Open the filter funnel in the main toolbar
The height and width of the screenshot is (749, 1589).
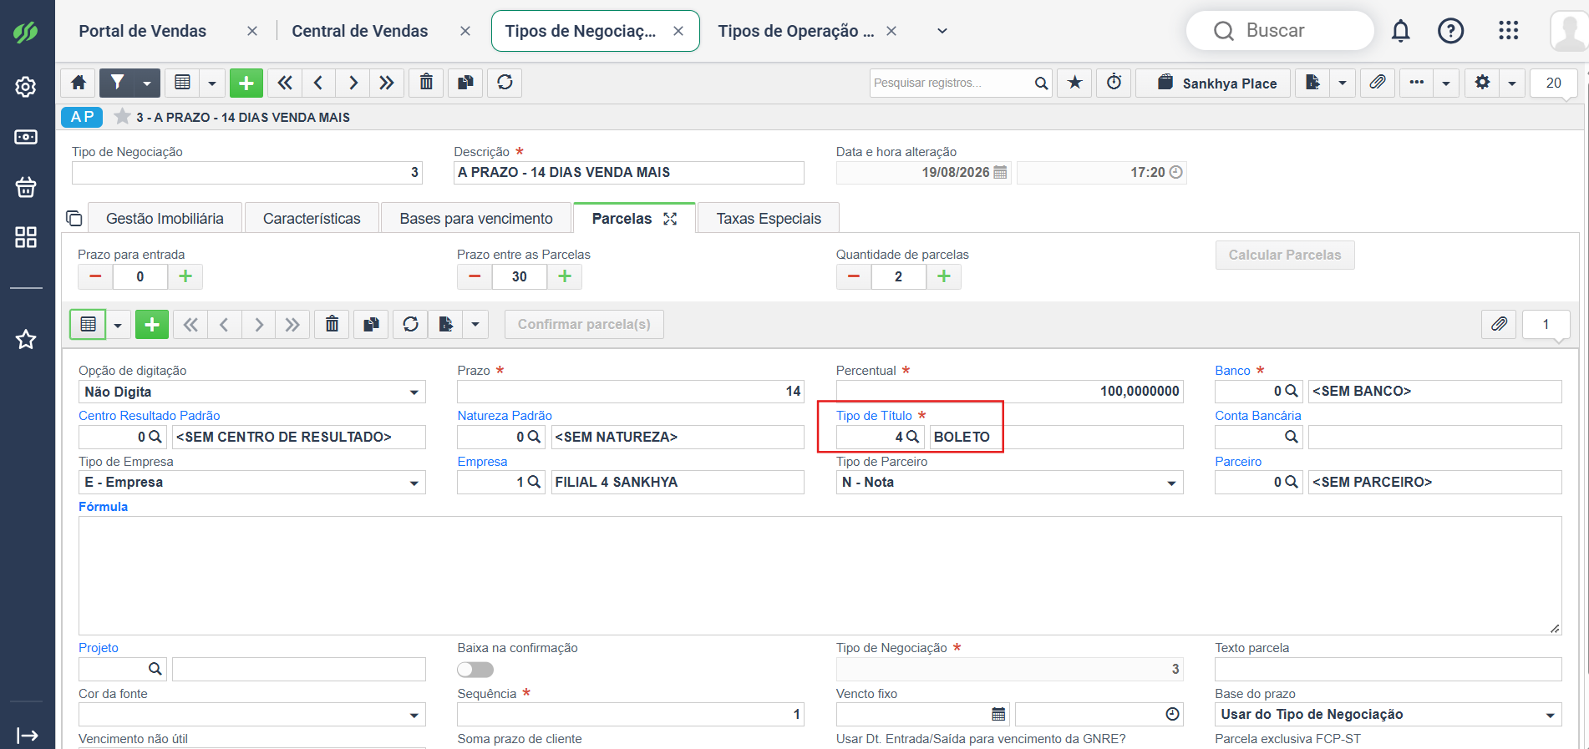[x=117, y=83]
